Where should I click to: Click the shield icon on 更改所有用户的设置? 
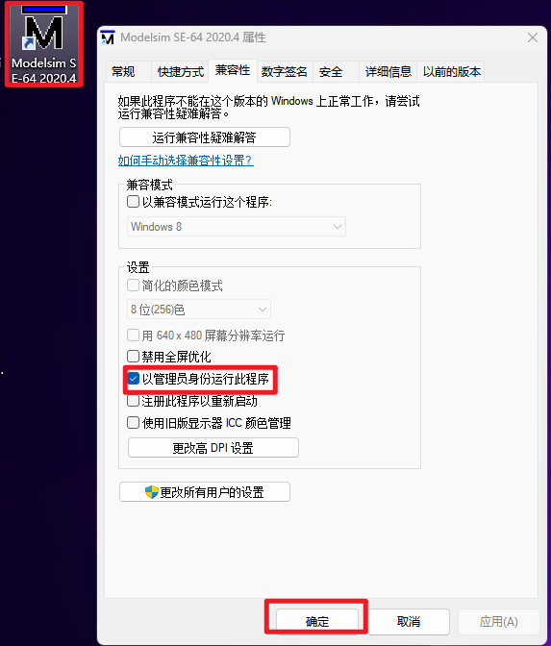pos(152,492)
